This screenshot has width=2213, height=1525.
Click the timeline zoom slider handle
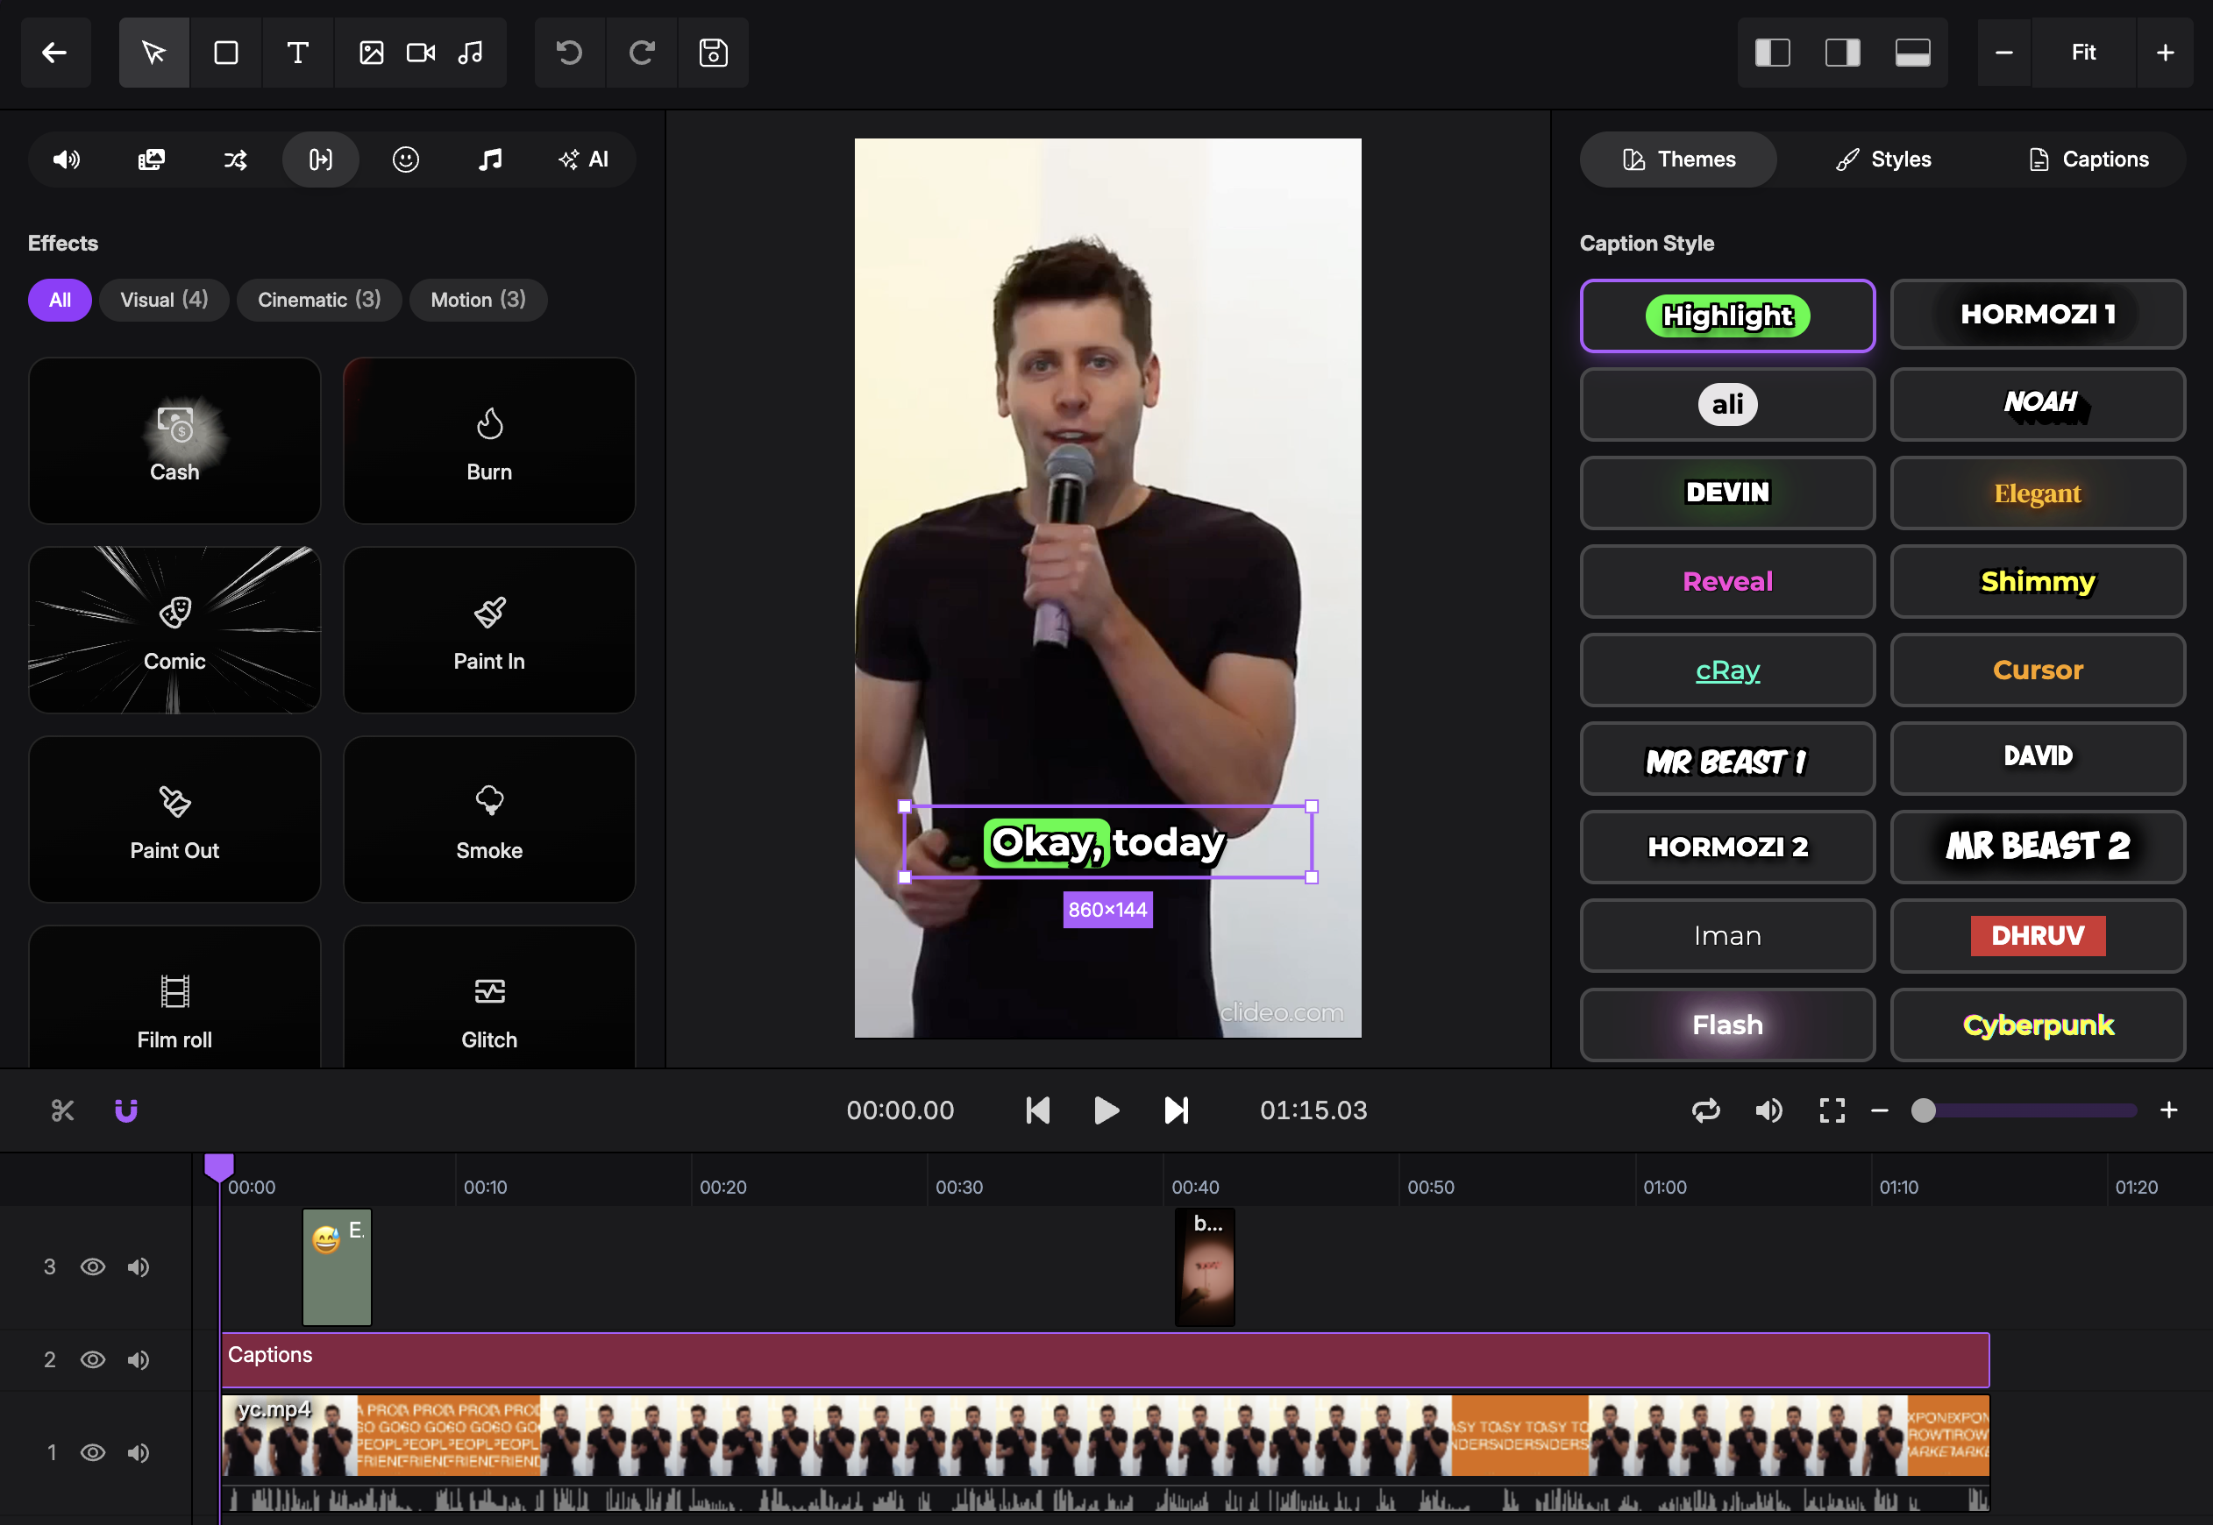[1924, 1110]
